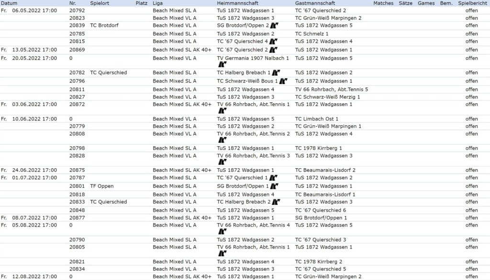Open route icon beside TC Halberg Brebach 2
The width and height of the screenshot is (490, 280).
(x=276, y=202)
